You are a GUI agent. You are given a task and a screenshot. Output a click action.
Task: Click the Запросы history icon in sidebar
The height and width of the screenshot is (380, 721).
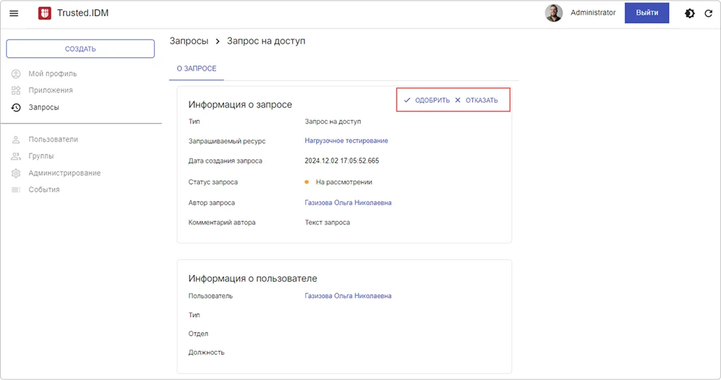point(16,107)
